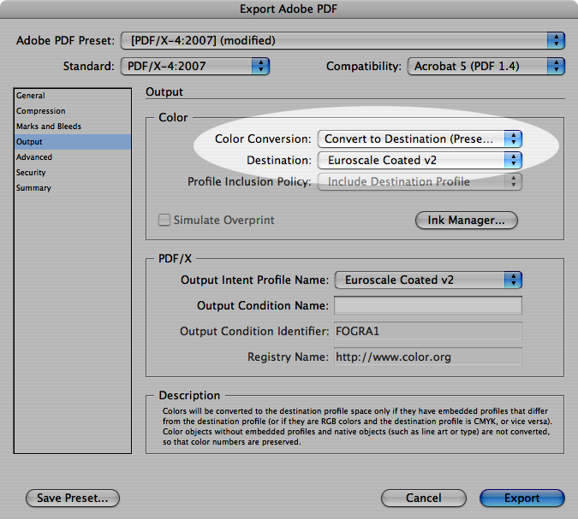Image resolution: width=578 pixels, height=519 pixels.
Task: Select Advanced in the sidebar list
Action: click(x=73, y=157)
